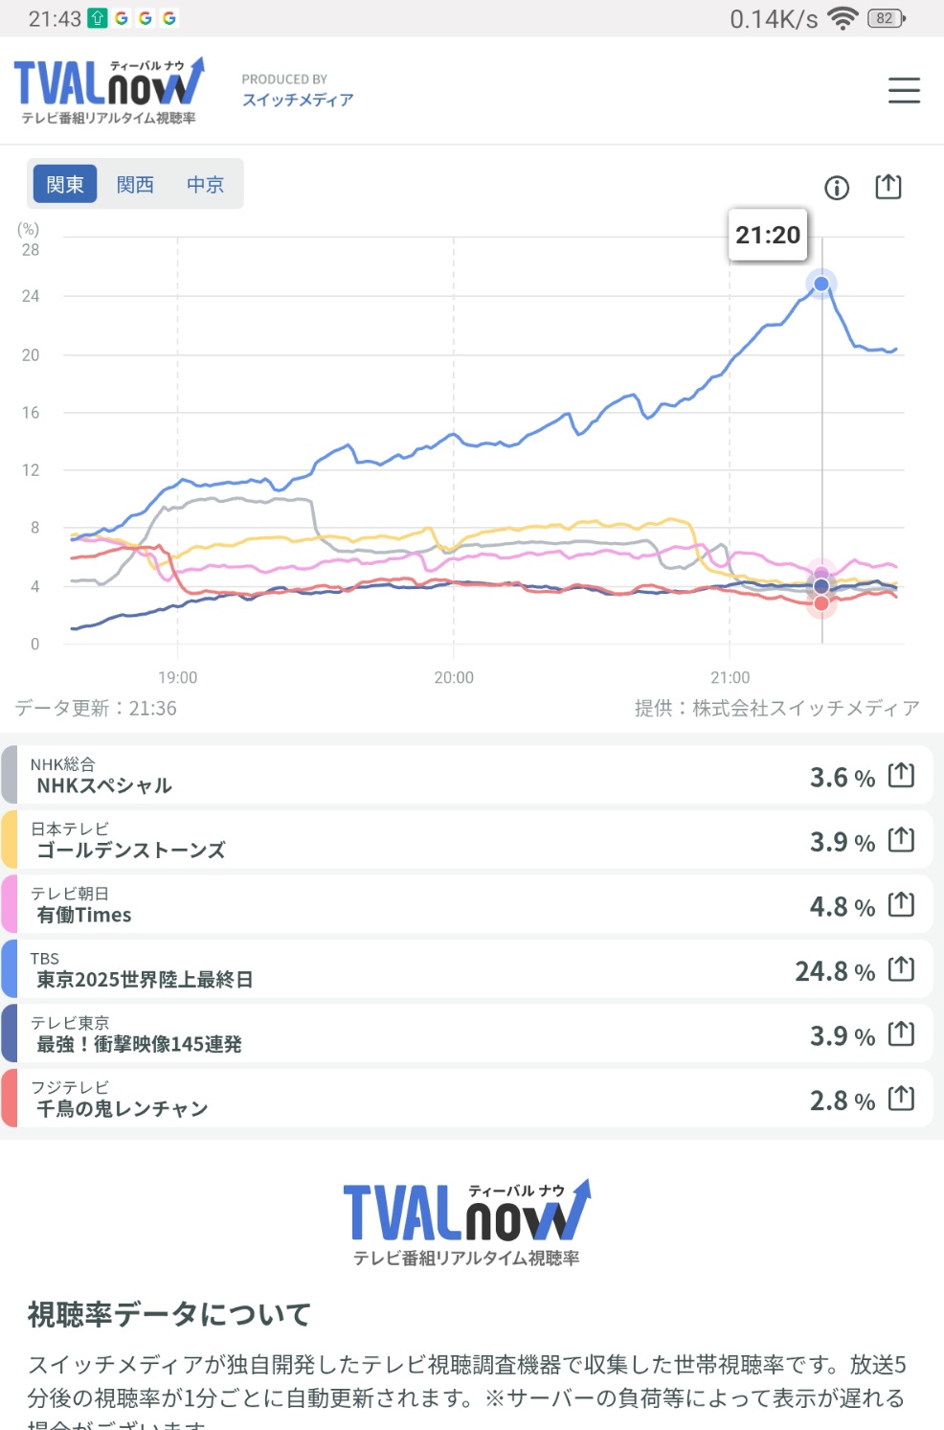Switch to the 関西 region tab

135,184
